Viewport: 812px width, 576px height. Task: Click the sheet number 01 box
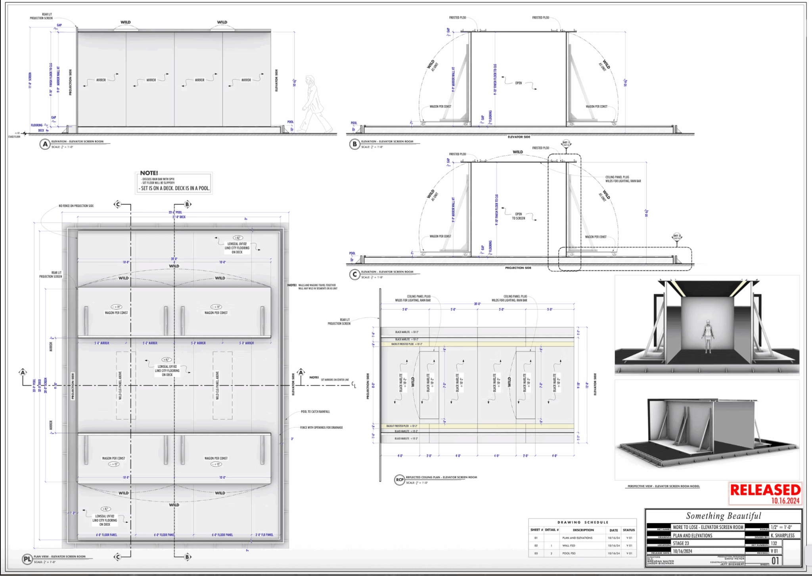(775, 561)
